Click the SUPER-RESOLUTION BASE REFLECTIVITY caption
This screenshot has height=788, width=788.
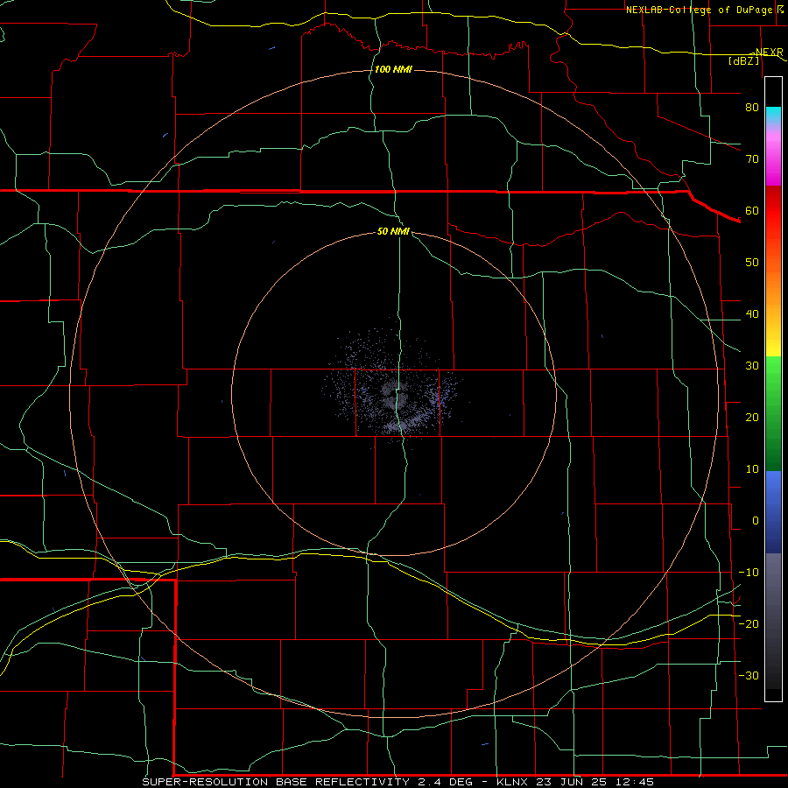(276, 782)
